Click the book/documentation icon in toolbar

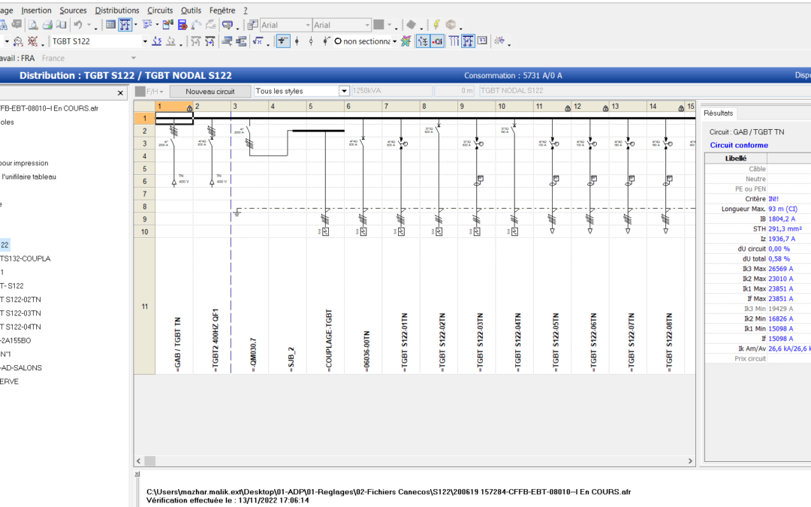(61, 24)
